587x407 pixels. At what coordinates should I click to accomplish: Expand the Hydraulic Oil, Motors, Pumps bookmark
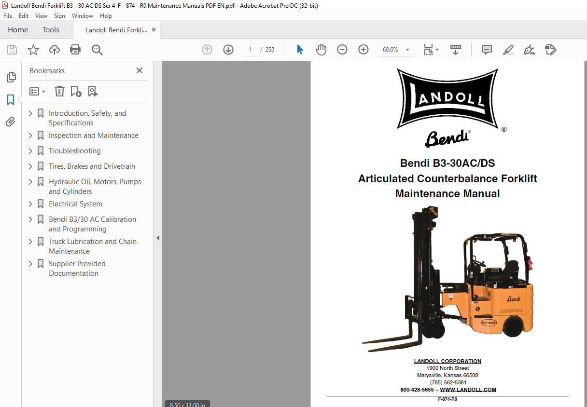(31, 182)
